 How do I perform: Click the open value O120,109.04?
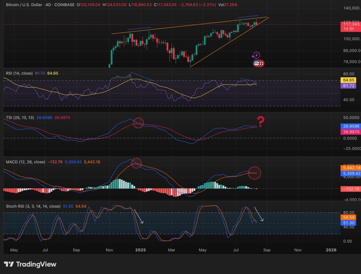pos(88,5)
